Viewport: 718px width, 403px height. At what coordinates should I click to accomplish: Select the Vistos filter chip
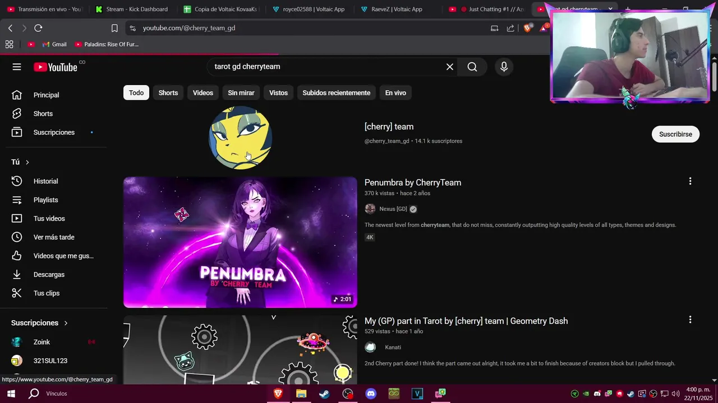click(x=278, y=93)
